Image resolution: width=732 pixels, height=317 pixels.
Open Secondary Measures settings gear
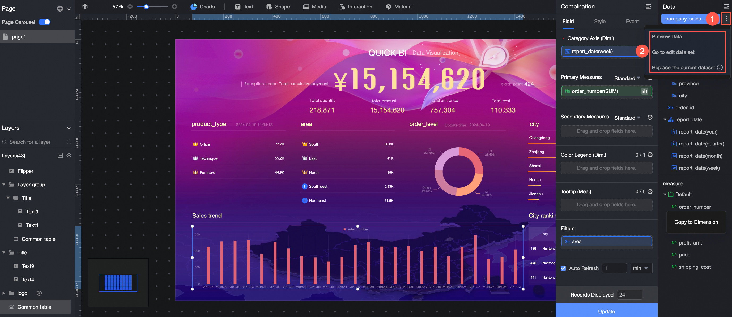[x=650, y=117]
